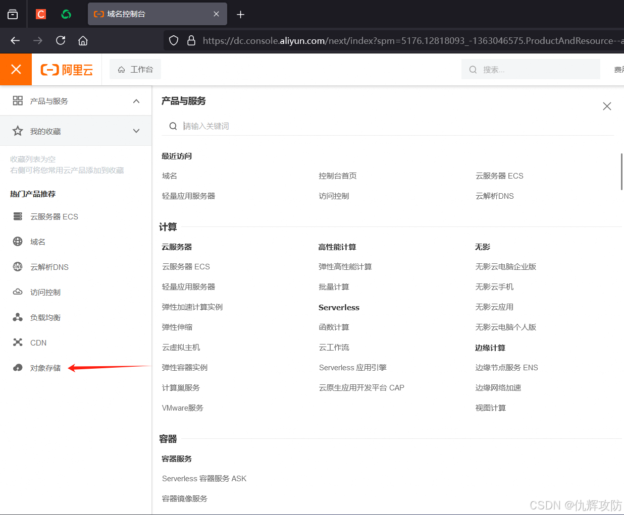Open 弹性容器实例

185,367
